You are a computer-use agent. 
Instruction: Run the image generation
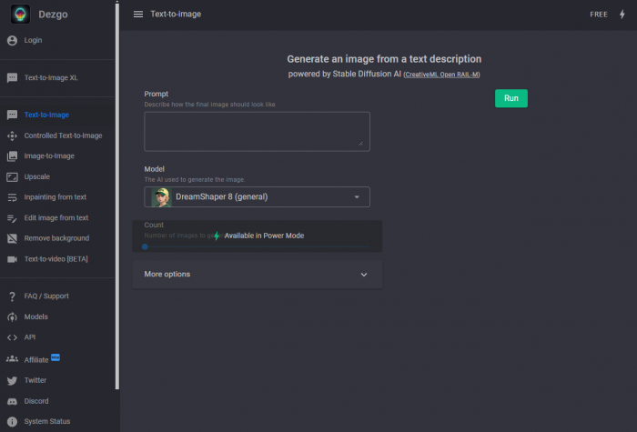pos(511,98)
